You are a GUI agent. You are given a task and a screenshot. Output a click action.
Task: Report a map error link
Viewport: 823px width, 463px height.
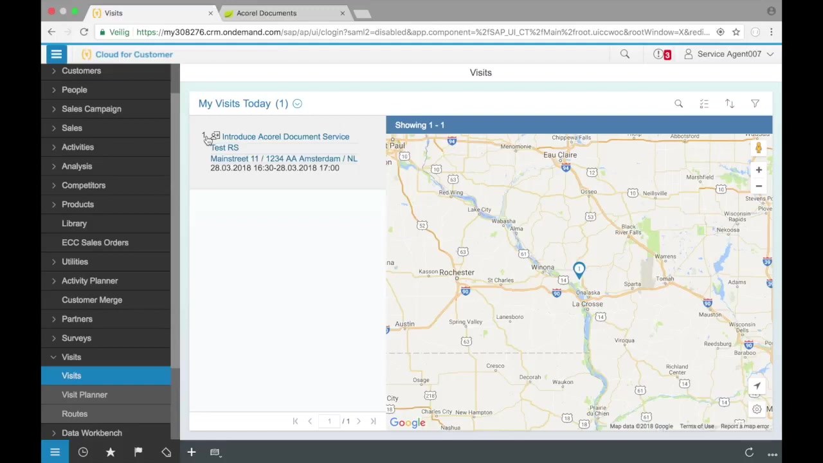(x=745, y=426)
